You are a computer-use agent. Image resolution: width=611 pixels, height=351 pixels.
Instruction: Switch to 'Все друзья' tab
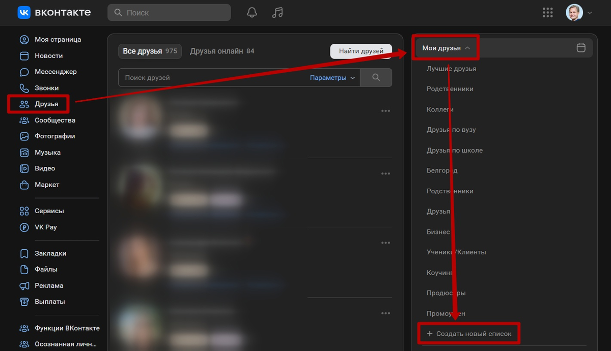pos(150,51)
